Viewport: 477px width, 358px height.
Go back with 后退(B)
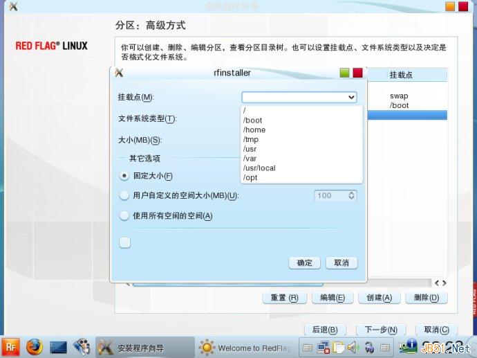tap(325, 330)
